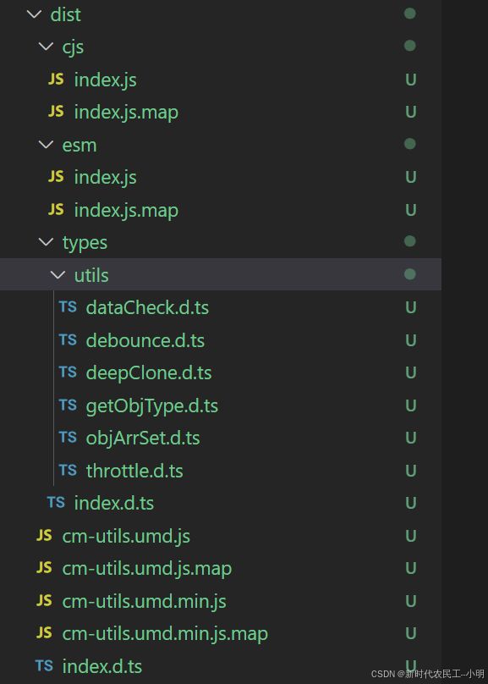Open index.d.ts below cm-utils.umd.min.js.map

[102, 666]
